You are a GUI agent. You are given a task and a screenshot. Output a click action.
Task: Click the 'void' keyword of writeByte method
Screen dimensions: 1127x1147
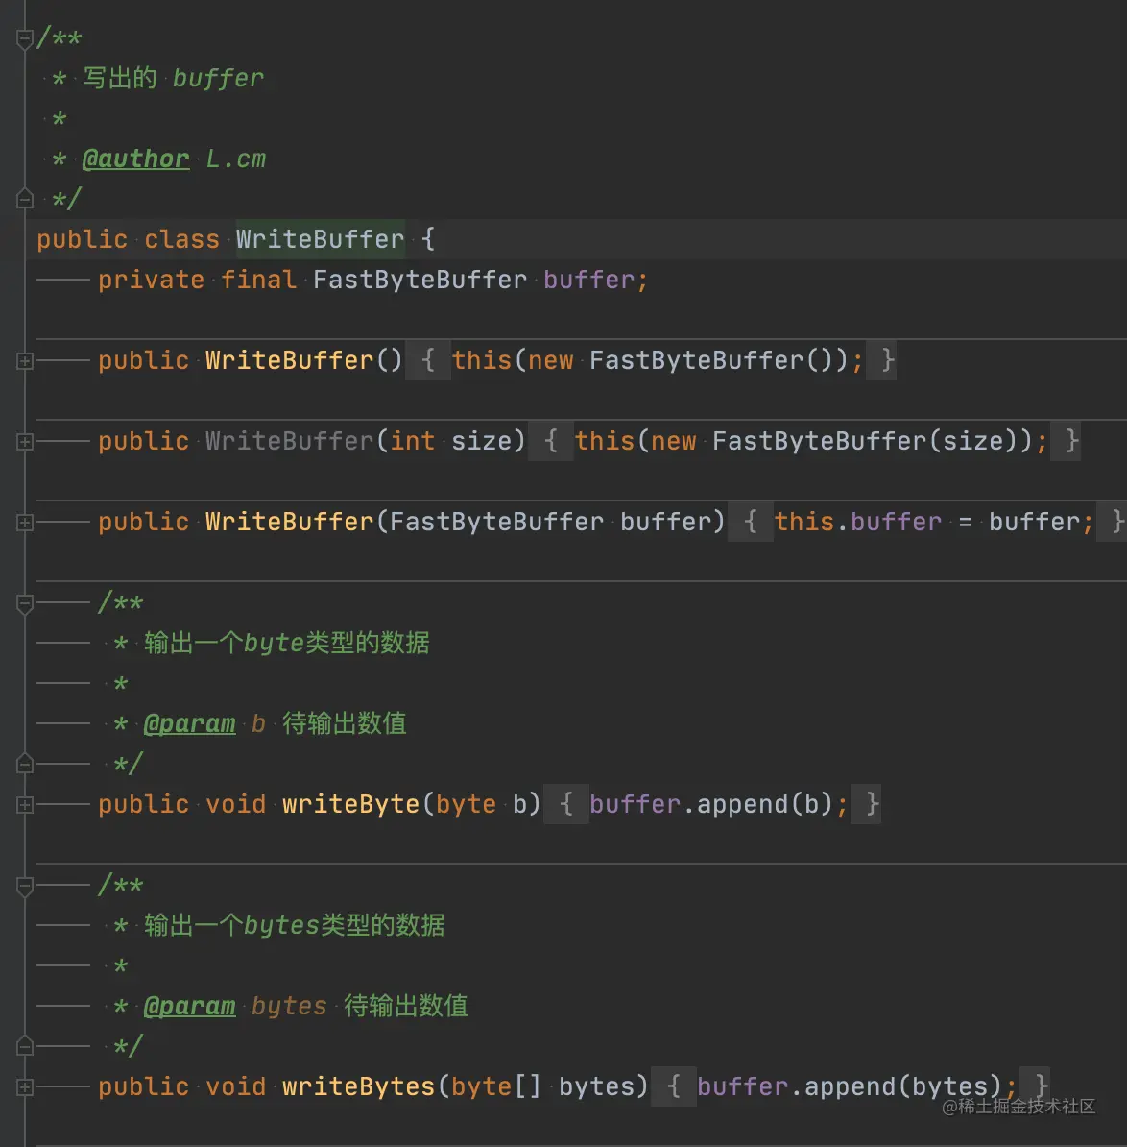coord(235,804)
